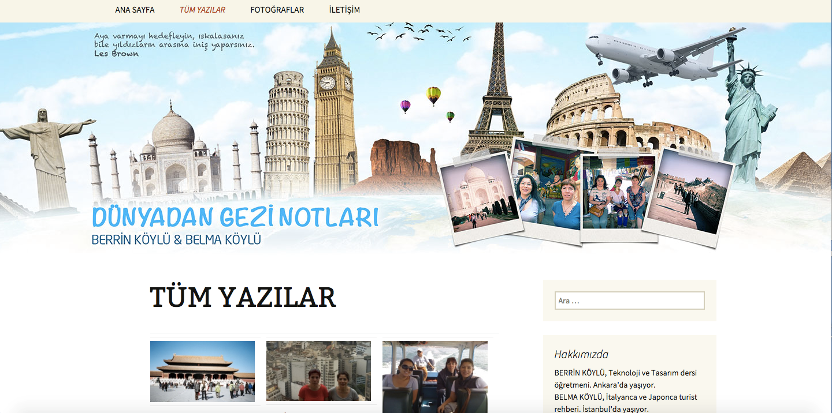Click the text about BERRİN KÖYLÜ, Teknoloji ve Tasarım
Viewport: 832px width, 413px height.
click(626, 379)
